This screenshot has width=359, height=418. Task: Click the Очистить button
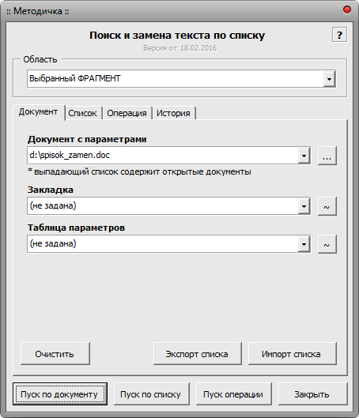point(55,354)
